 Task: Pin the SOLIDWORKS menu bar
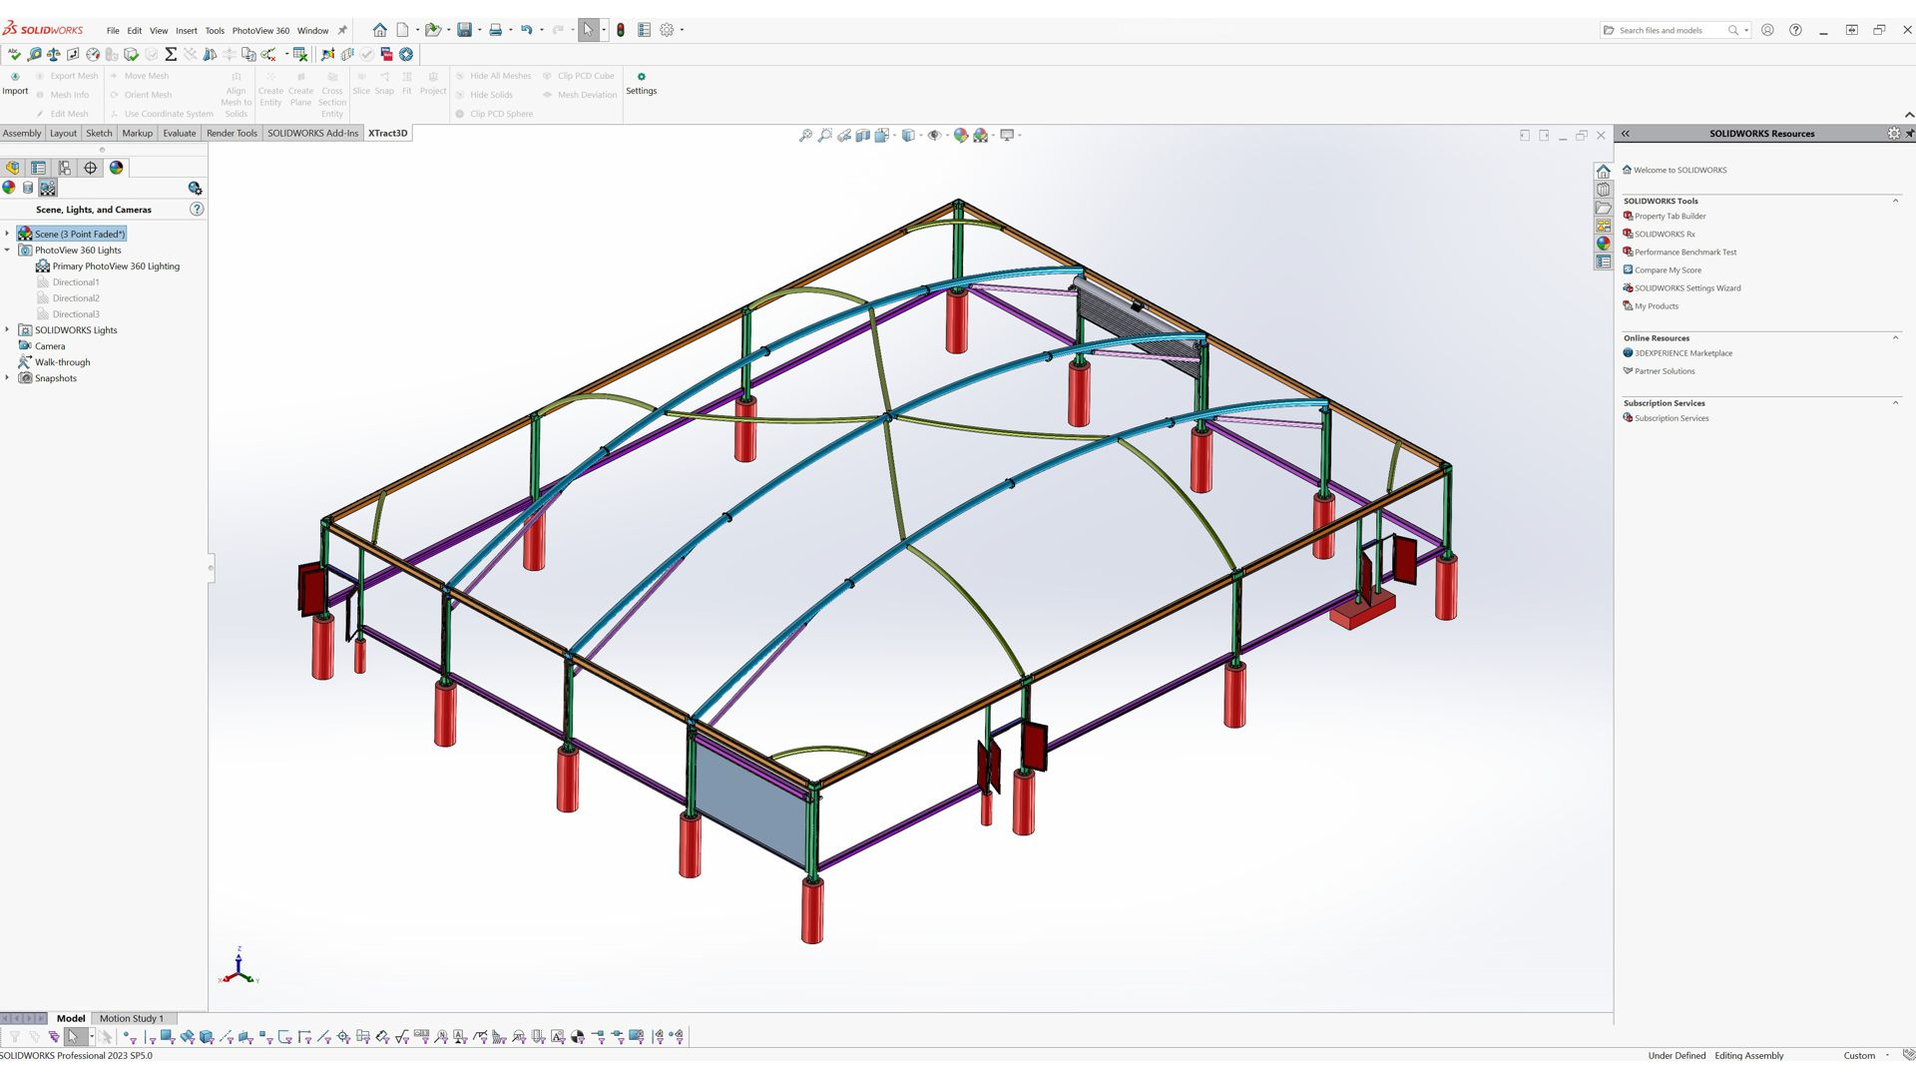click(x=342, y=30)
